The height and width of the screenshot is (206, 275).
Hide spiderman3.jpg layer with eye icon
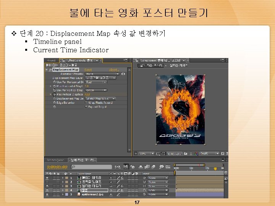(x=47, y=195)
